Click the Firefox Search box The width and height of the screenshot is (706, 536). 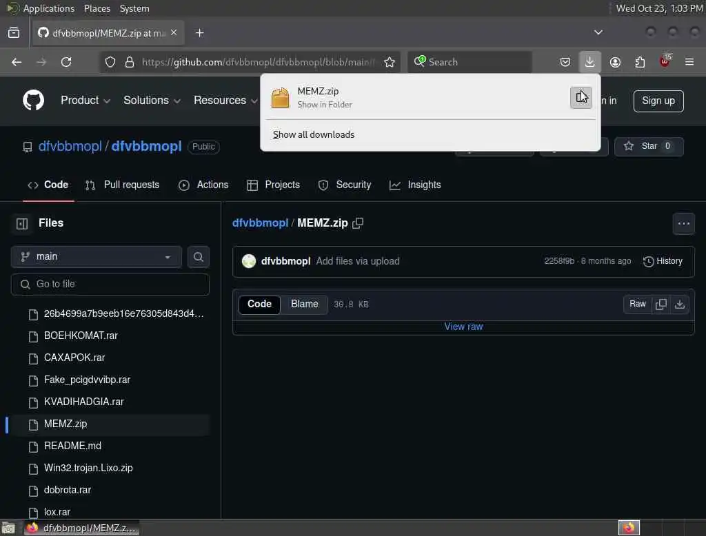pyautogui.click(x=470, y=62)
